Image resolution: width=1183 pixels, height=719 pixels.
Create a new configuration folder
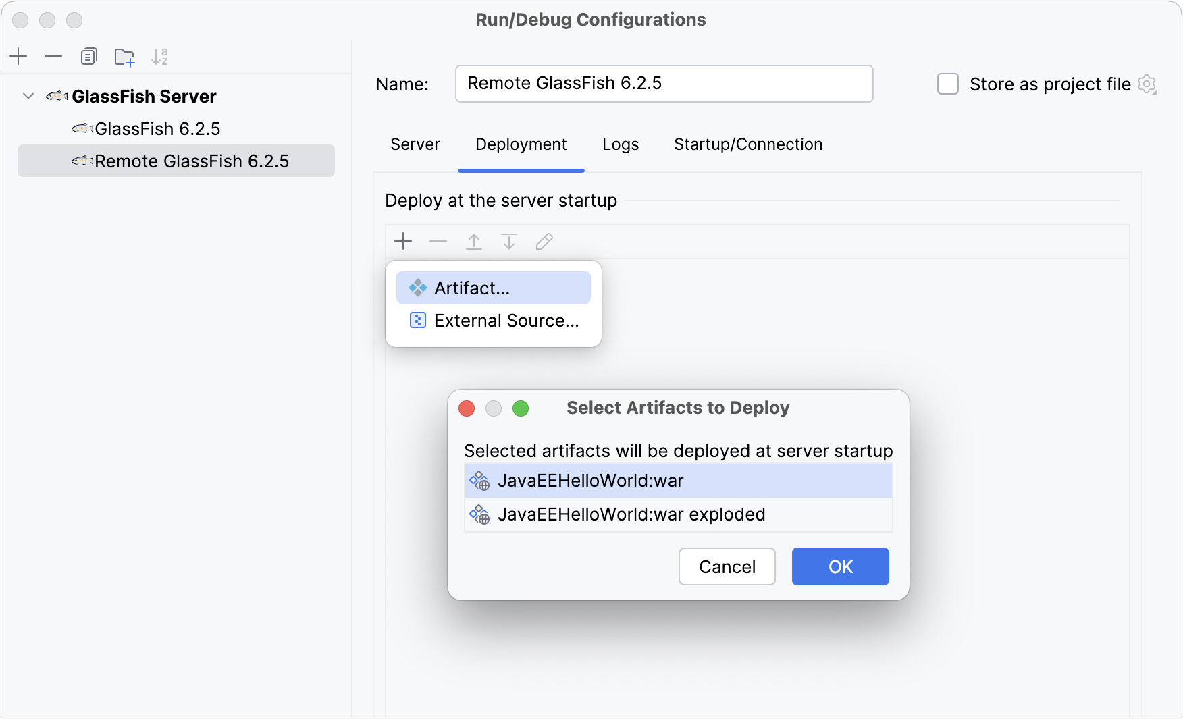[124, 57]
